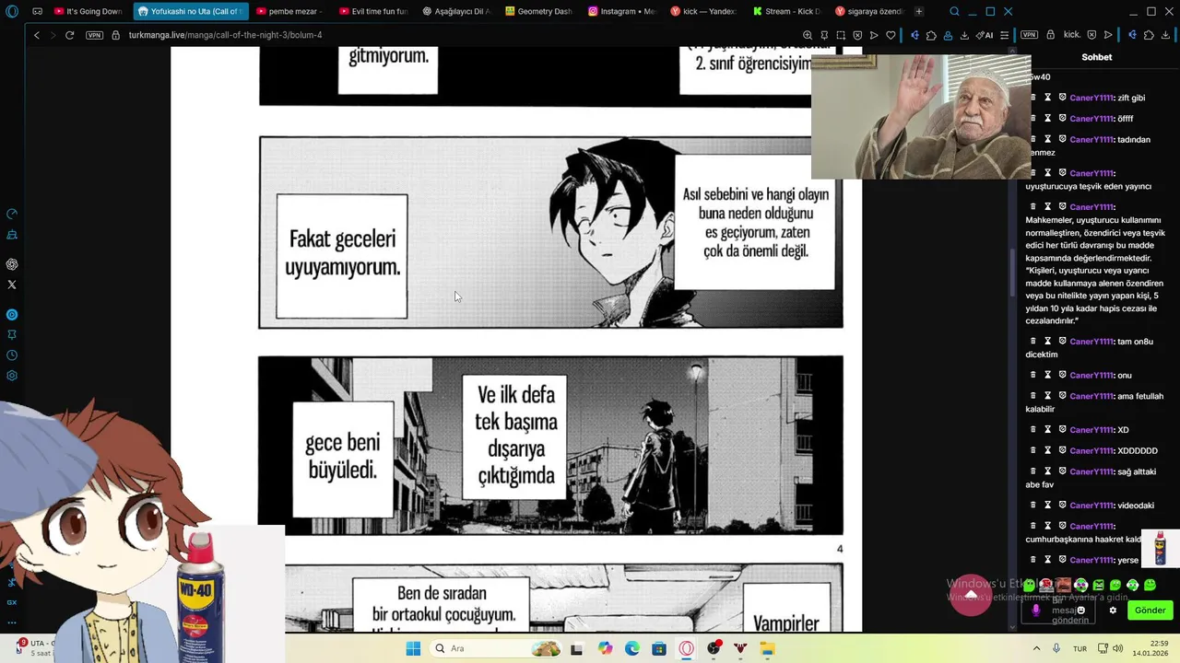Viewport: 1180px width, 663px height.
Task: Open the sidebar settings gear icon
Action: tap(12, 376)
